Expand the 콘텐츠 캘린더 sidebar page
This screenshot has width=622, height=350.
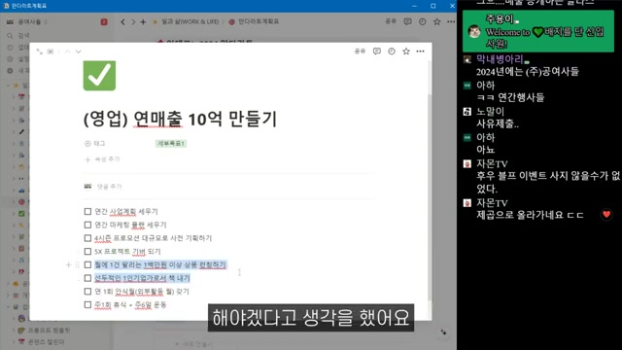pyautogui.click(x=13, y=341)
